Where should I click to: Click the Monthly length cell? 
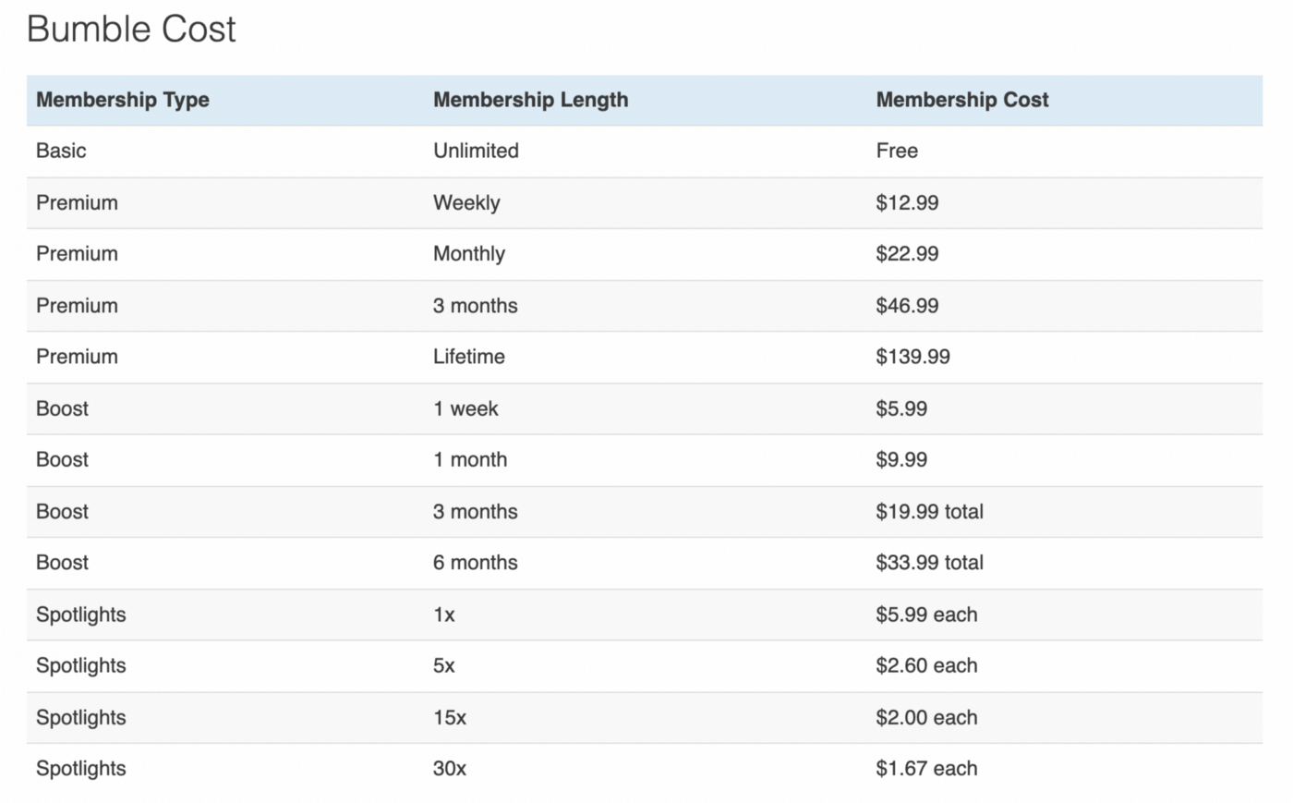click(x=469, y=254)
